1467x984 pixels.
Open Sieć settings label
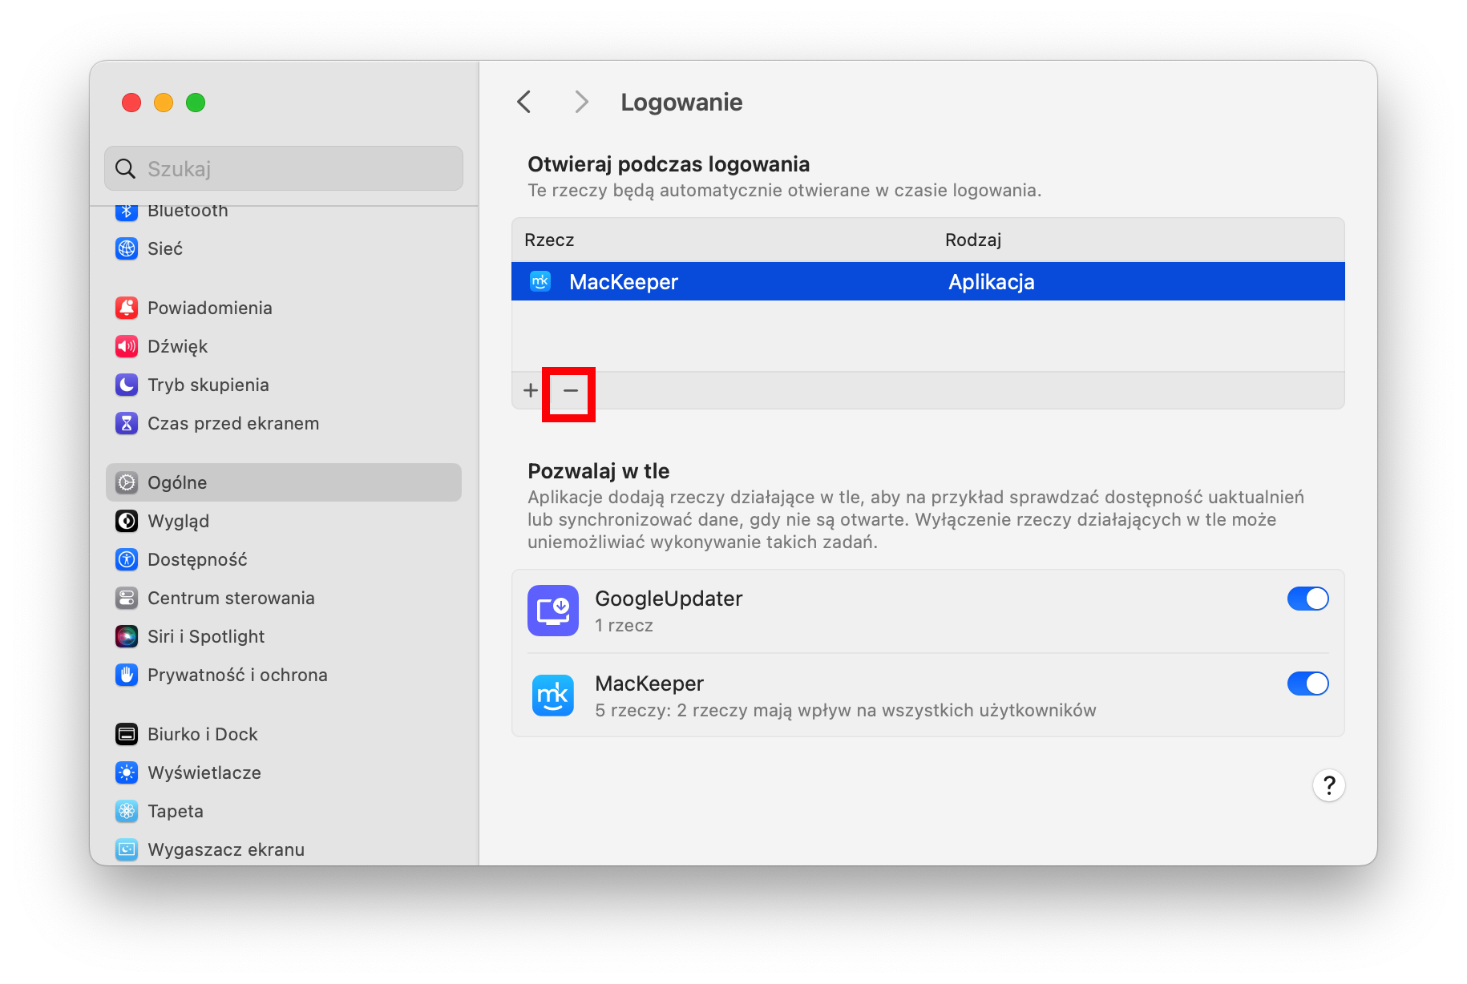pos(165,248)
